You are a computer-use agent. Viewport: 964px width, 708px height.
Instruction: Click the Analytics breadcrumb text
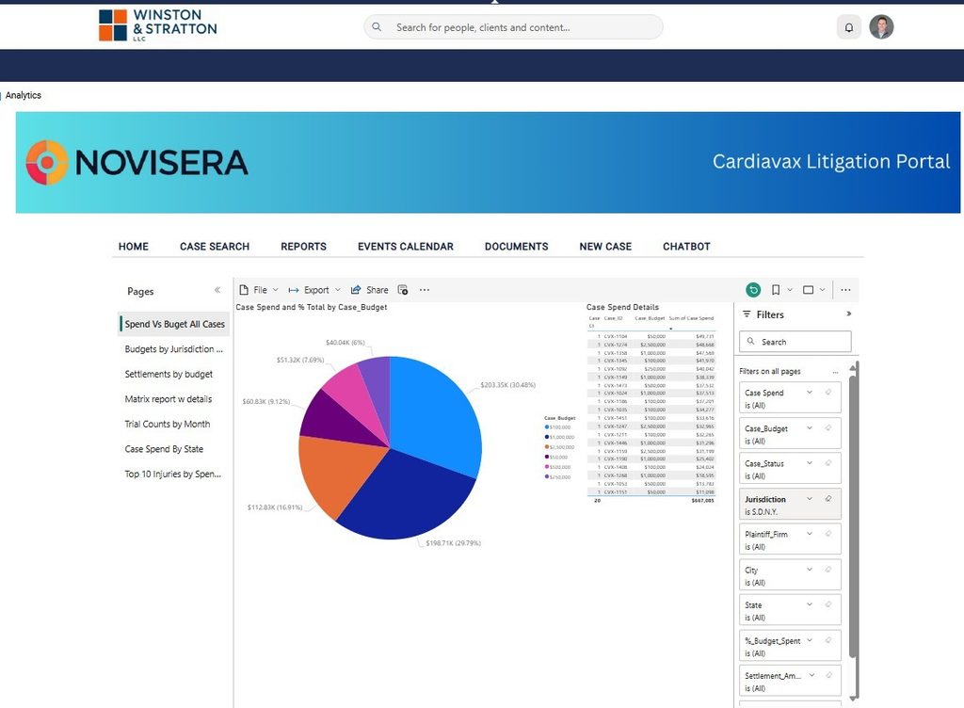click(x=24, y=95)
